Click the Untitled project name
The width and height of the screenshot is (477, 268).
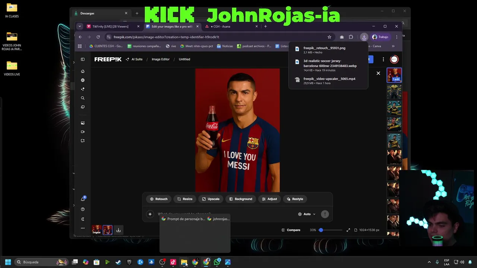point(184,59)
